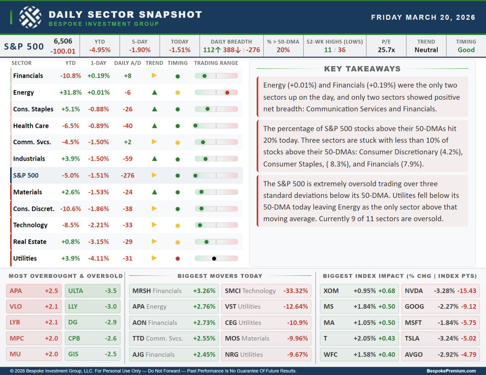The image size is (486, 375).
Task: Click the yellow trend arrow in Real Estate row
Action: click(155, 242)
